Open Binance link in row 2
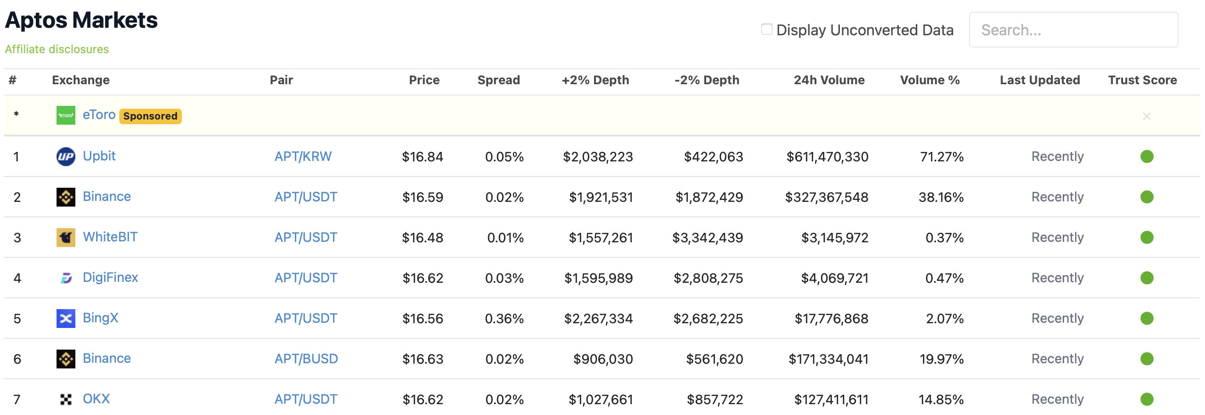 (107, 196)
